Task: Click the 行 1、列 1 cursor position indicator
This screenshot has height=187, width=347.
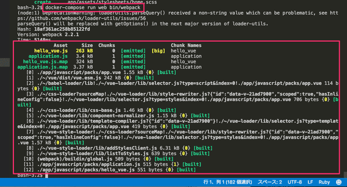Action: [228, 182]
